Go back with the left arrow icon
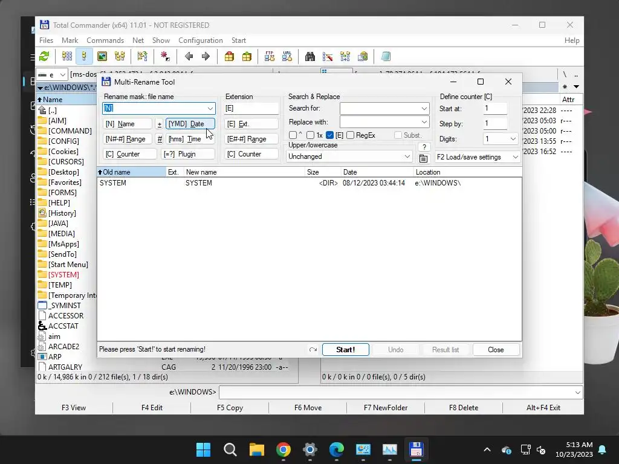The height and width of the screenshot is (464, 619). [189, 56]
